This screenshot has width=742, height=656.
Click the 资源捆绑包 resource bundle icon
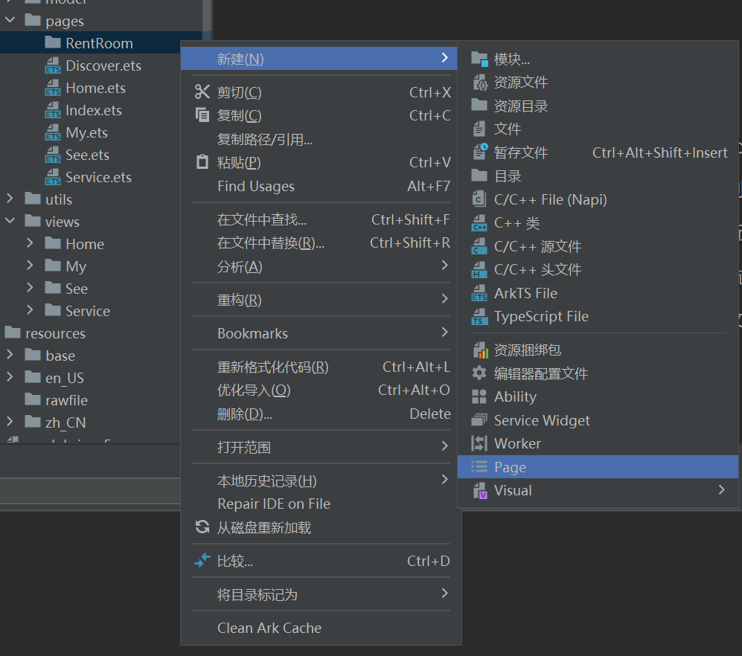point(480,350)
